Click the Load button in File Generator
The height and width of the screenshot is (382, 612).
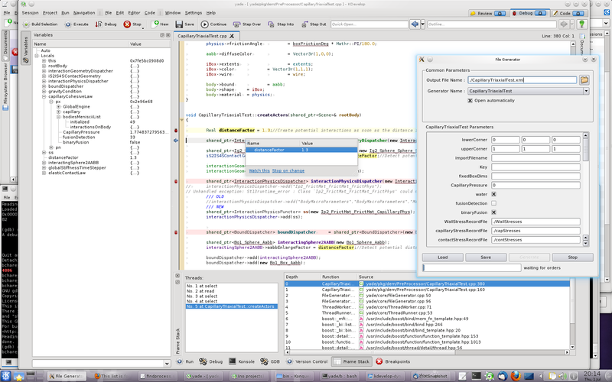(443, 257)
